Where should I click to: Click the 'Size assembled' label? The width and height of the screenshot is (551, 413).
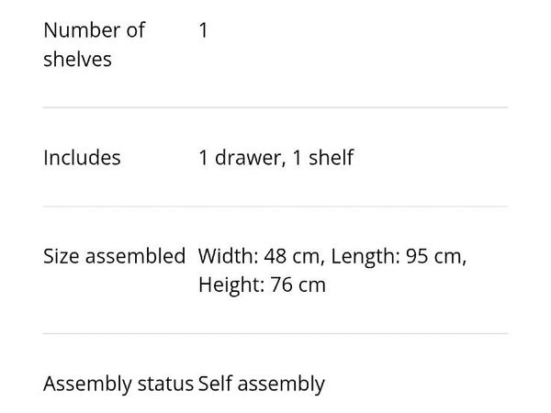point(114,256)
